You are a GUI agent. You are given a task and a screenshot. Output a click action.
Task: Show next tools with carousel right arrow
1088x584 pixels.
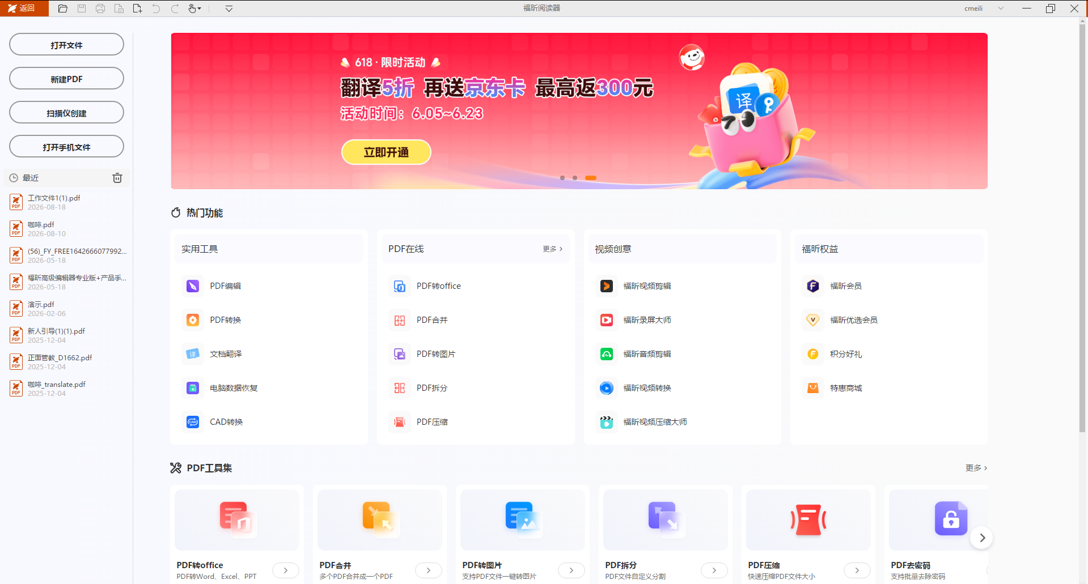click(982, 538)
